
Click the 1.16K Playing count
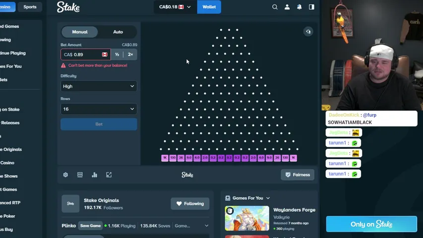tap(121, 226)
